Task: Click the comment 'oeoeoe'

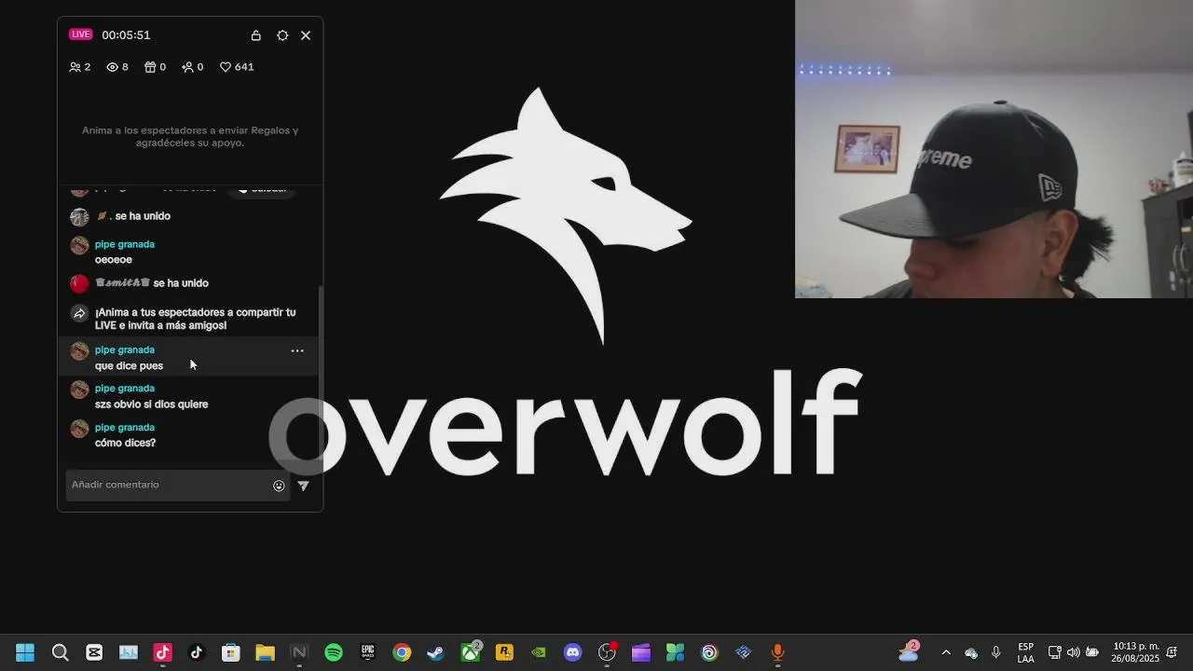Action: [x=114, y=260]
